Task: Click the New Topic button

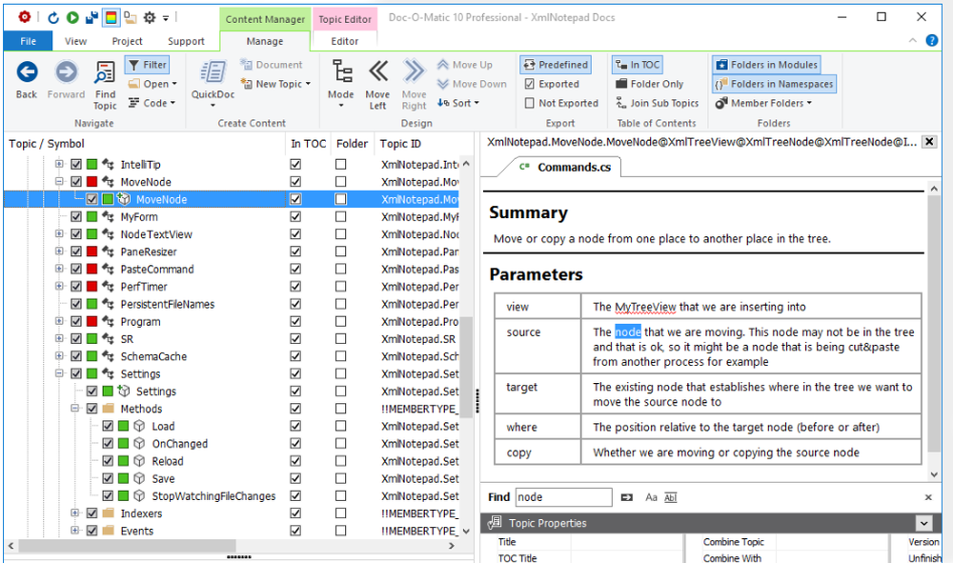Action: click(275, 84)
